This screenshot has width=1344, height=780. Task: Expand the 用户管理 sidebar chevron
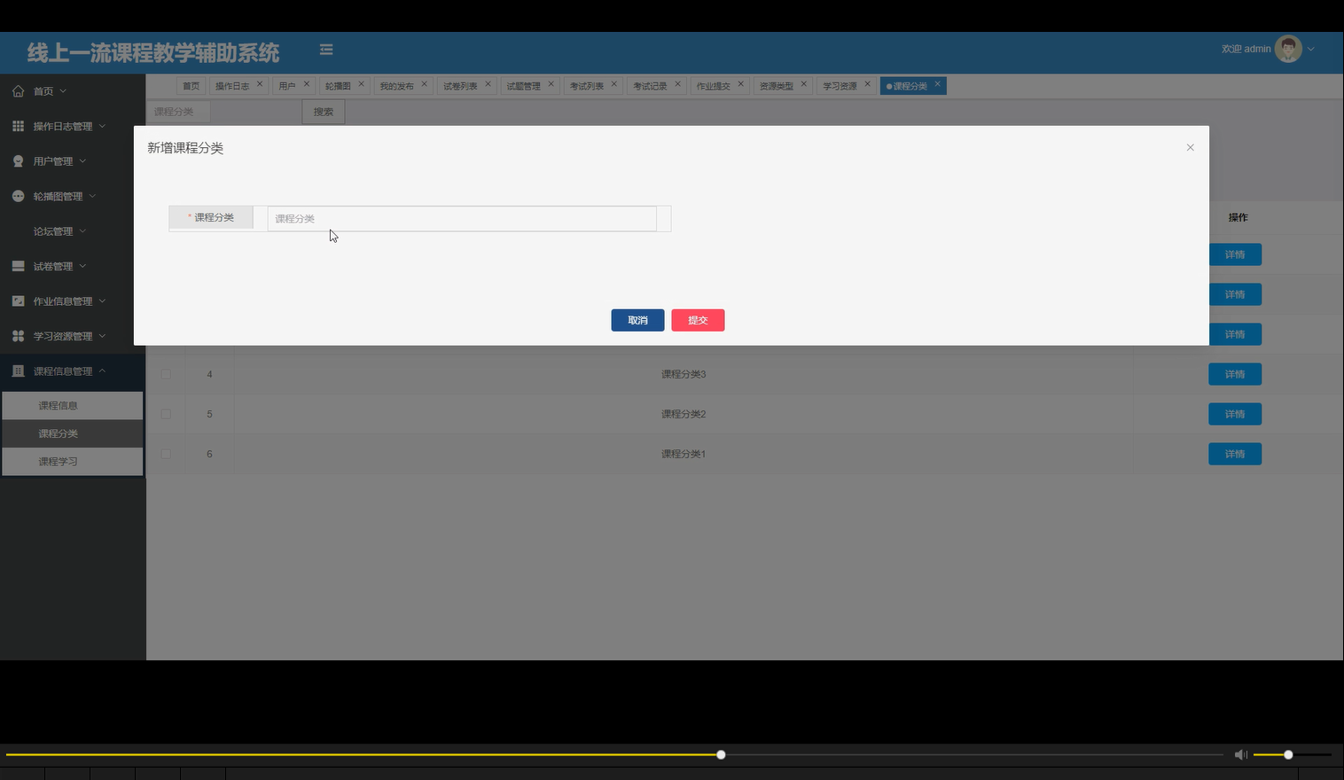(82, 161)
